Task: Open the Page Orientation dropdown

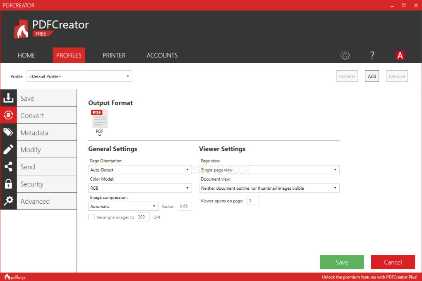Action: point(140,169)
